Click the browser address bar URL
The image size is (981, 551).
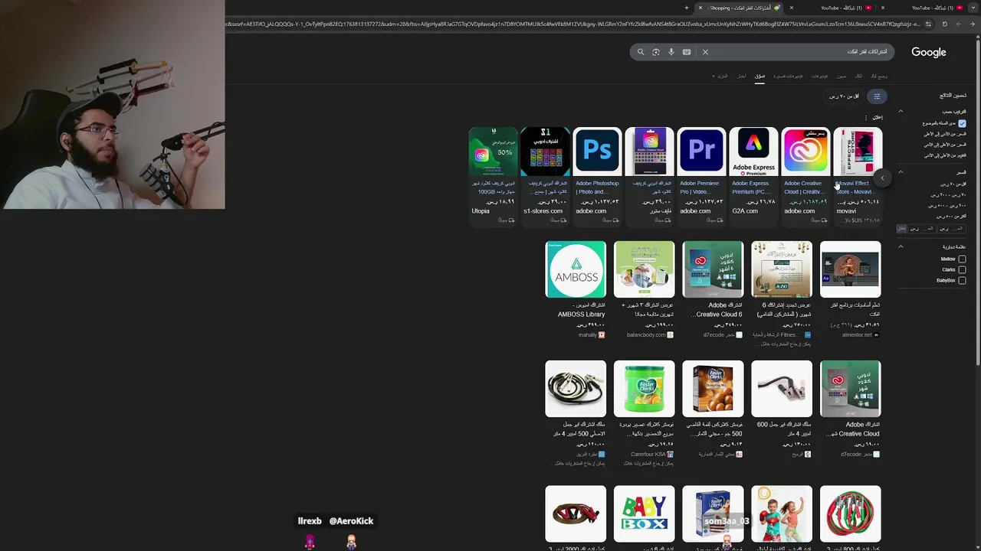point(571,24)
